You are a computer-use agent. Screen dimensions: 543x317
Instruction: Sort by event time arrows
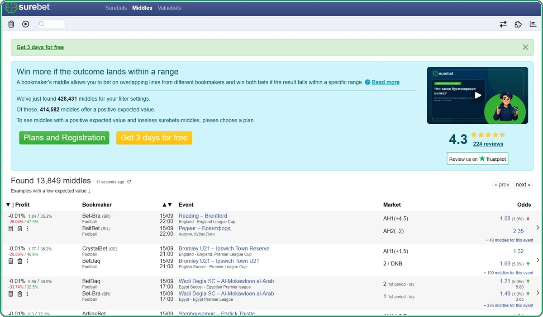(167, 205)
